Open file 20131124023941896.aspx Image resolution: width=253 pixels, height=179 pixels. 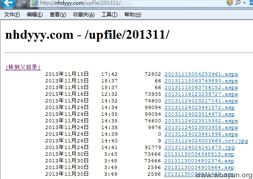[201, 134]
